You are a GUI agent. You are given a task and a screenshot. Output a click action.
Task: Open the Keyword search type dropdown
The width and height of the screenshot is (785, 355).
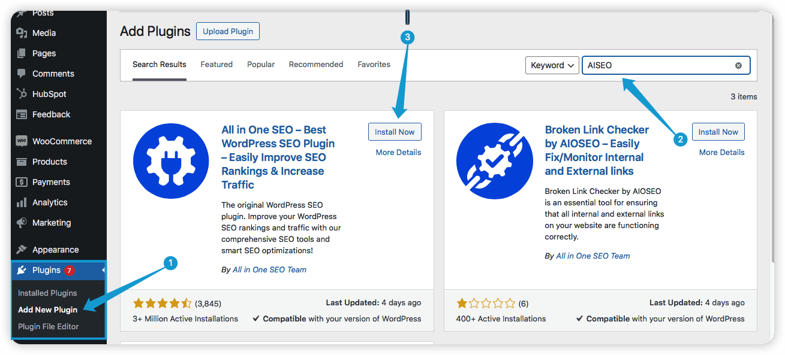pos(552,65)
